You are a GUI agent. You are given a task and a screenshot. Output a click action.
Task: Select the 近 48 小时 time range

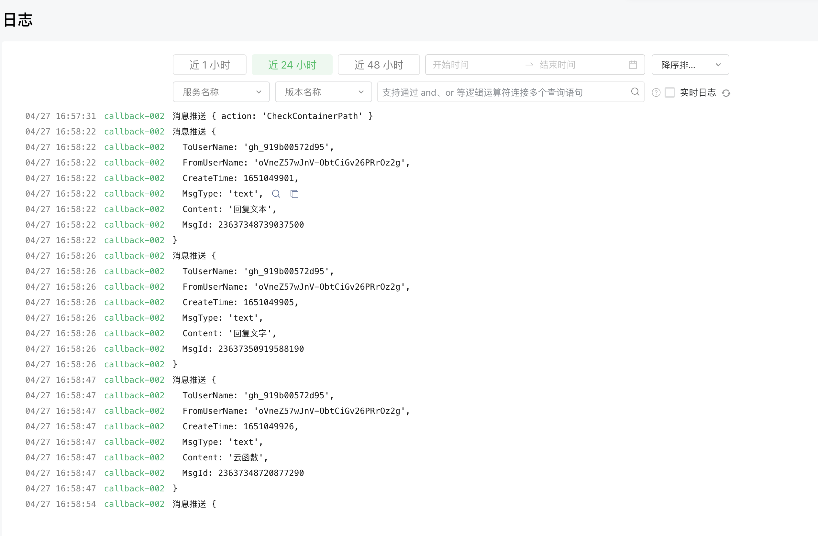(x=378, y=65)
